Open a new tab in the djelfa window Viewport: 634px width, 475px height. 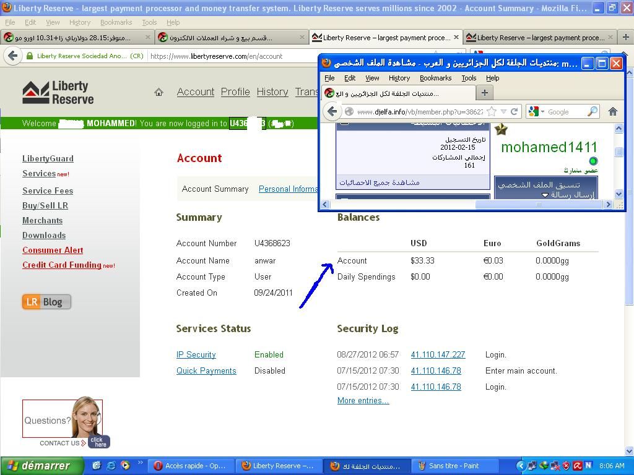[x=485, y=93]
